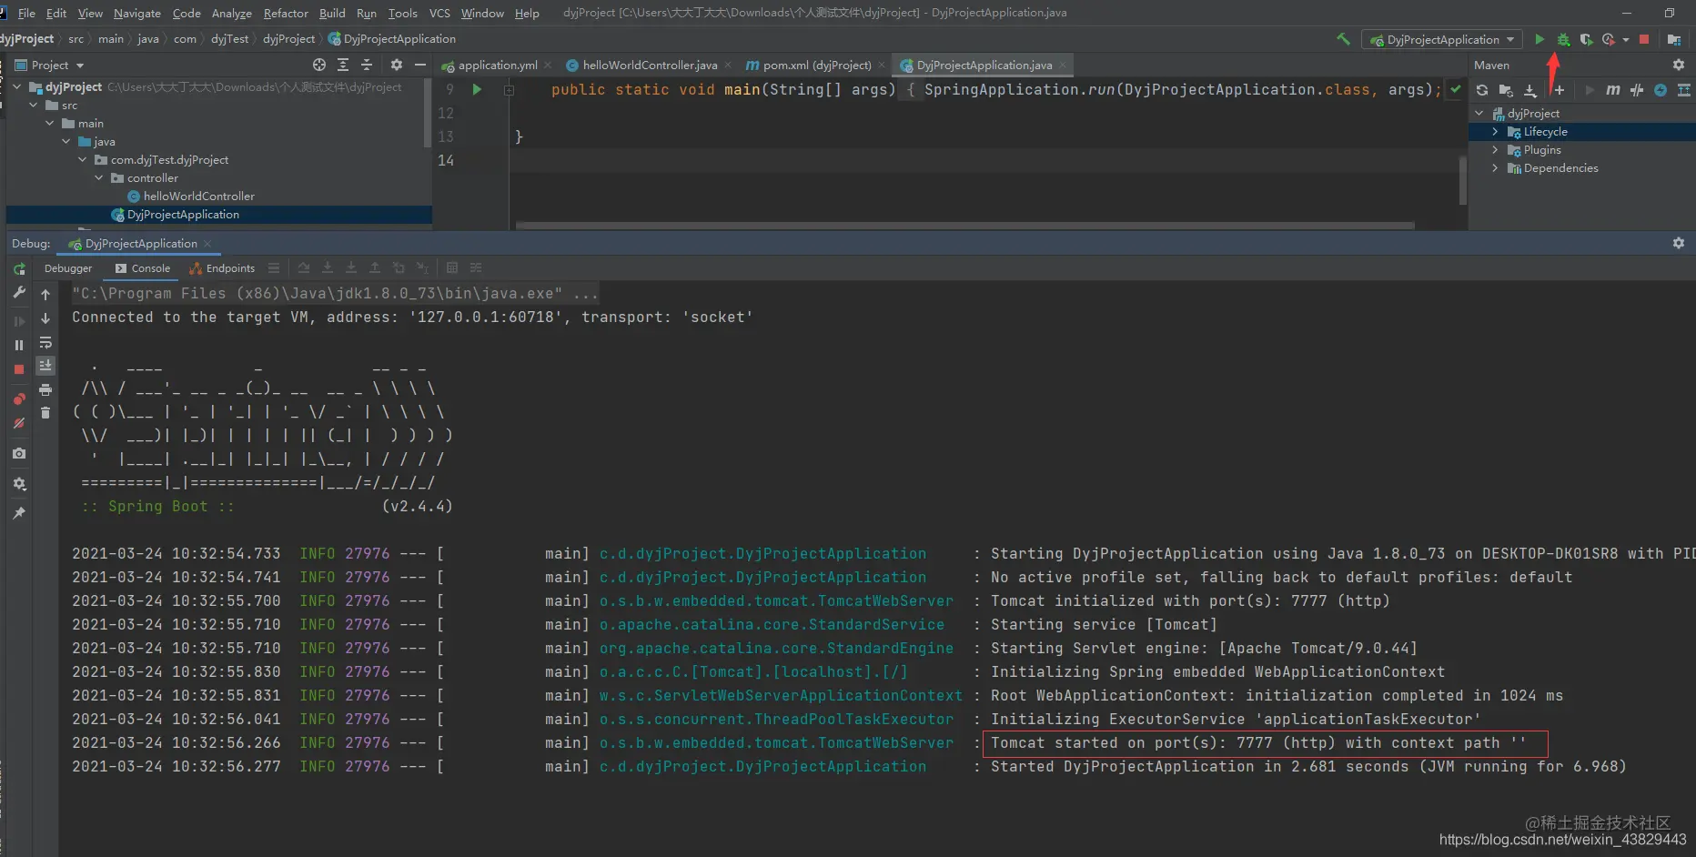Reload all Maven projects

[1482, 90]
